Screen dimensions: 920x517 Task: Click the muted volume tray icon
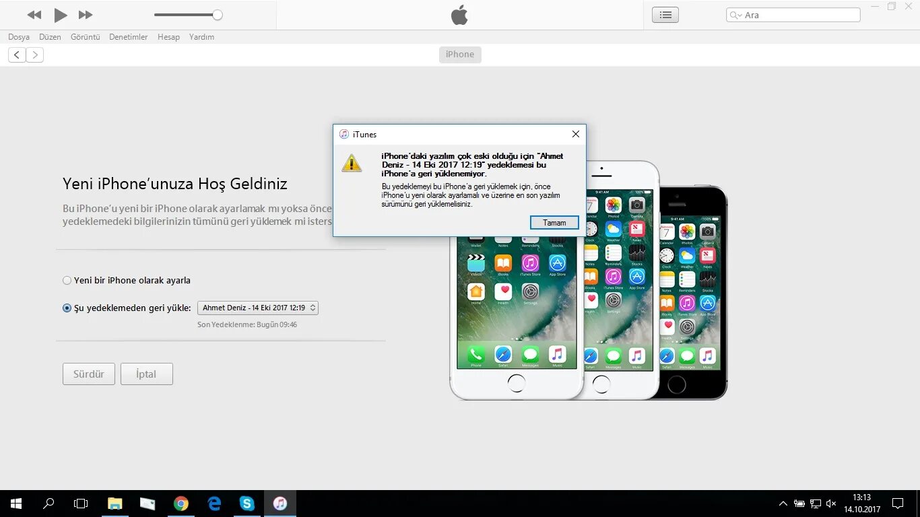(x=832, y=504)
